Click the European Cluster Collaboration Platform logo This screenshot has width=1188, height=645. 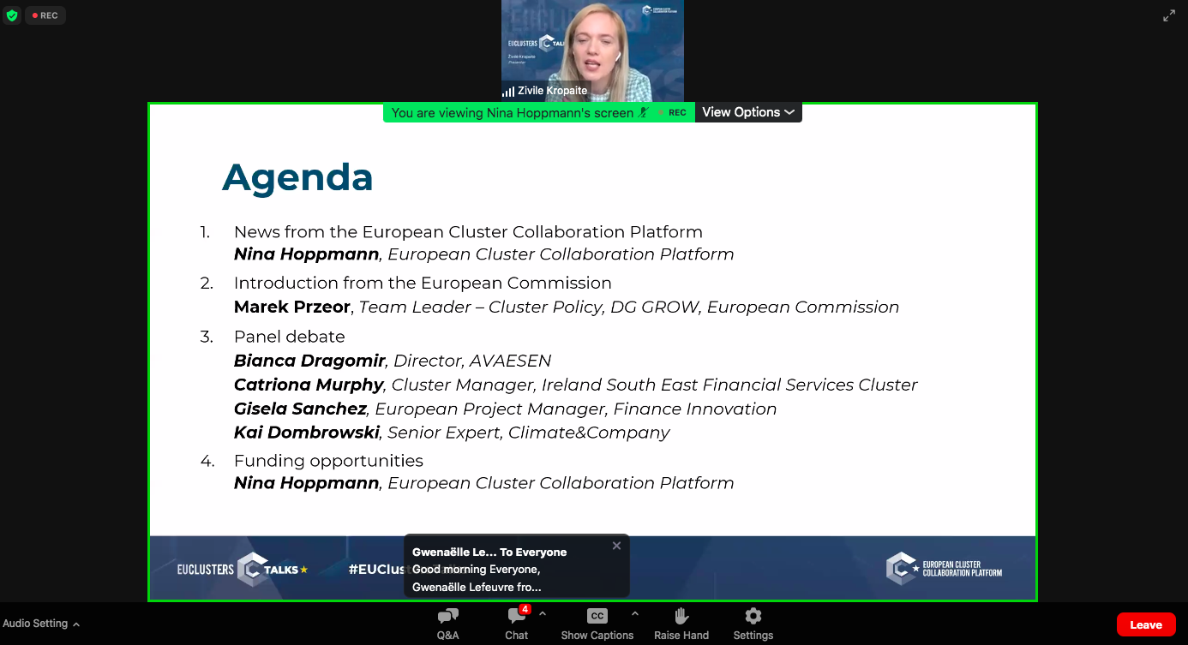tap(945, 569)
